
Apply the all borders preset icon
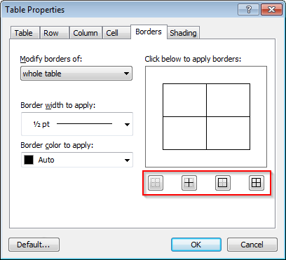pos(257,183)
